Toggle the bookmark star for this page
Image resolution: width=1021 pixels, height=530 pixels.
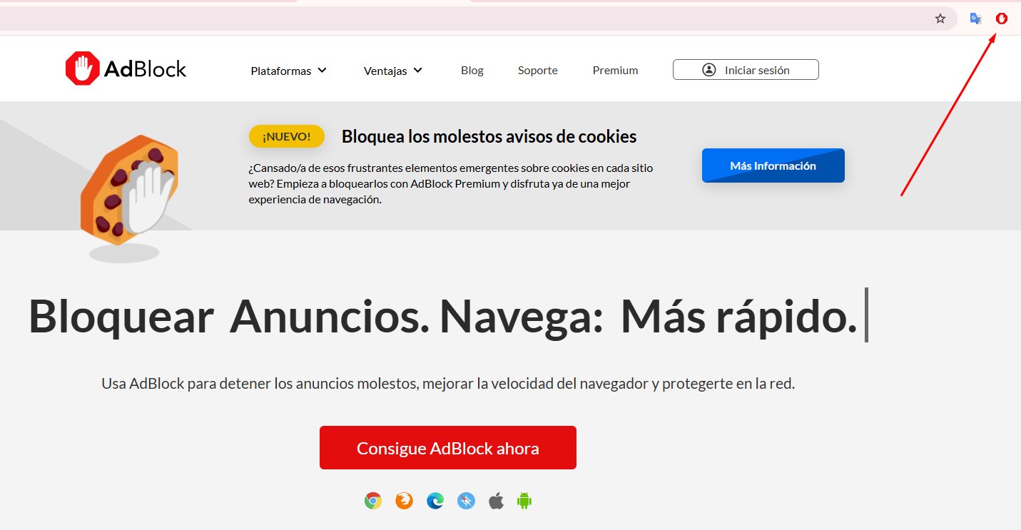(x=940, y=18)
